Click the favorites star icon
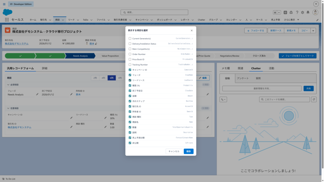The height and width of the screenshot is (182, 324). [x=276, y=12]
